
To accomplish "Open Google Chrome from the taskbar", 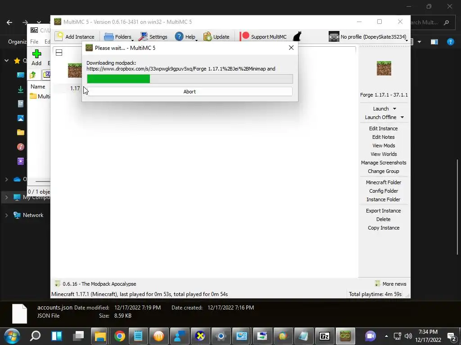I will [120, 336].
